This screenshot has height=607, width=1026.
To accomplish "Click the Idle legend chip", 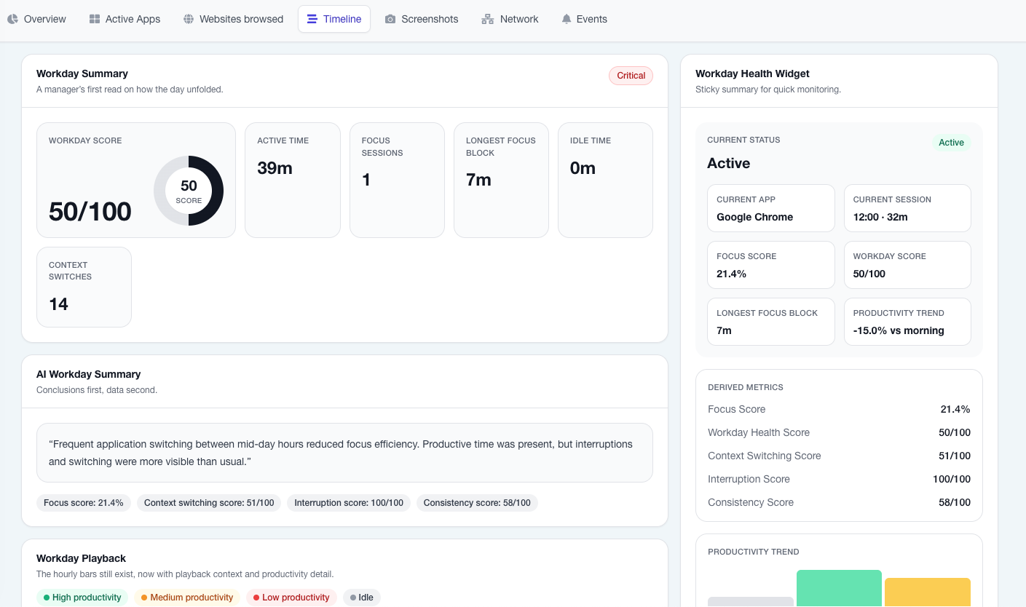I will [x=362, y=598].
